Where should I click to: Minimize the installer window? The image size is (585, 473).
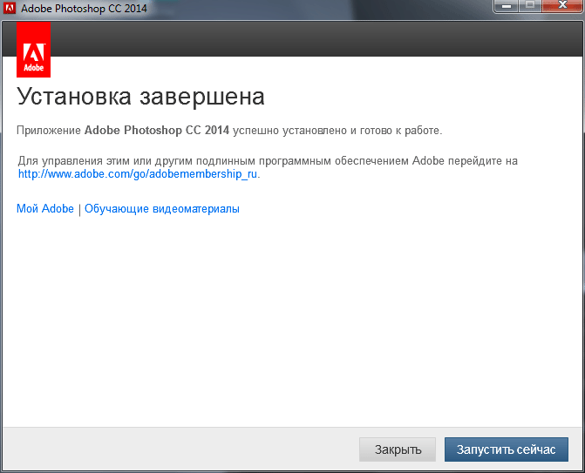[x=507, y=8]
